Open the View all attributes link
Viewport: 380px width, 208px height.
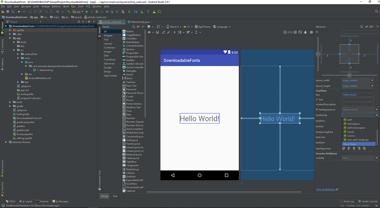[325, 189]
